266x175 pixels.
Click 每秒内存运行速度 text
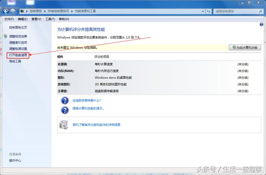[107, 71]
